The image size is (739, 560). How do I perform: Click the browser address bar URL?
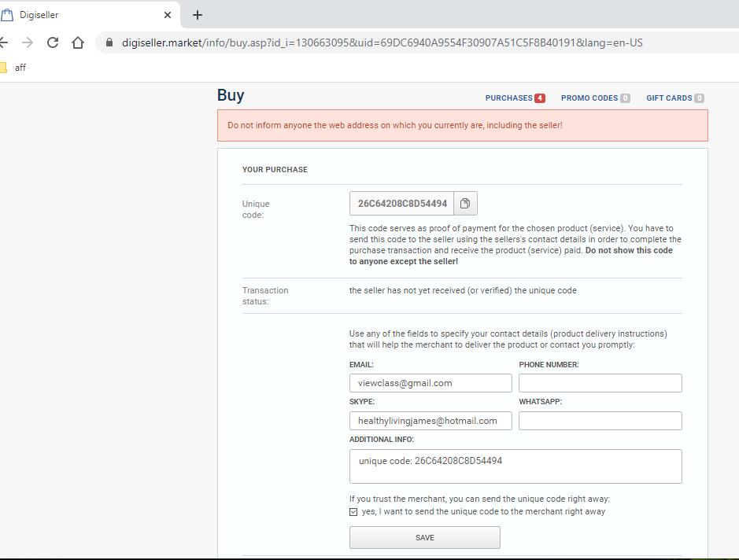coord(382,42)
